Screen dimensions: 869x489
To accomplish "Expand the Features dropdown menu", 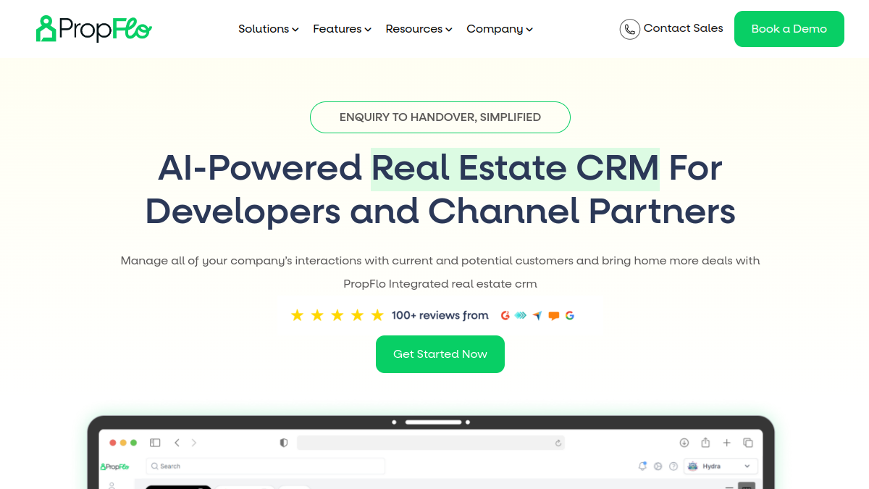I will pos(342,29).
